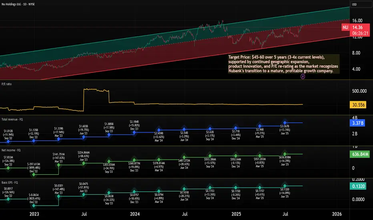Click the P/E ratio pane label
Image resolution: width=373 pixels, height=220 pixels.
(x=7, y=84)
